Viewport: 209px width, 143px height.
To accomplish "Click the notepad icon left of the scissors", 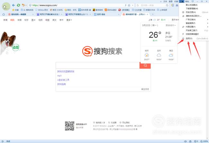I will click(173, 5).
